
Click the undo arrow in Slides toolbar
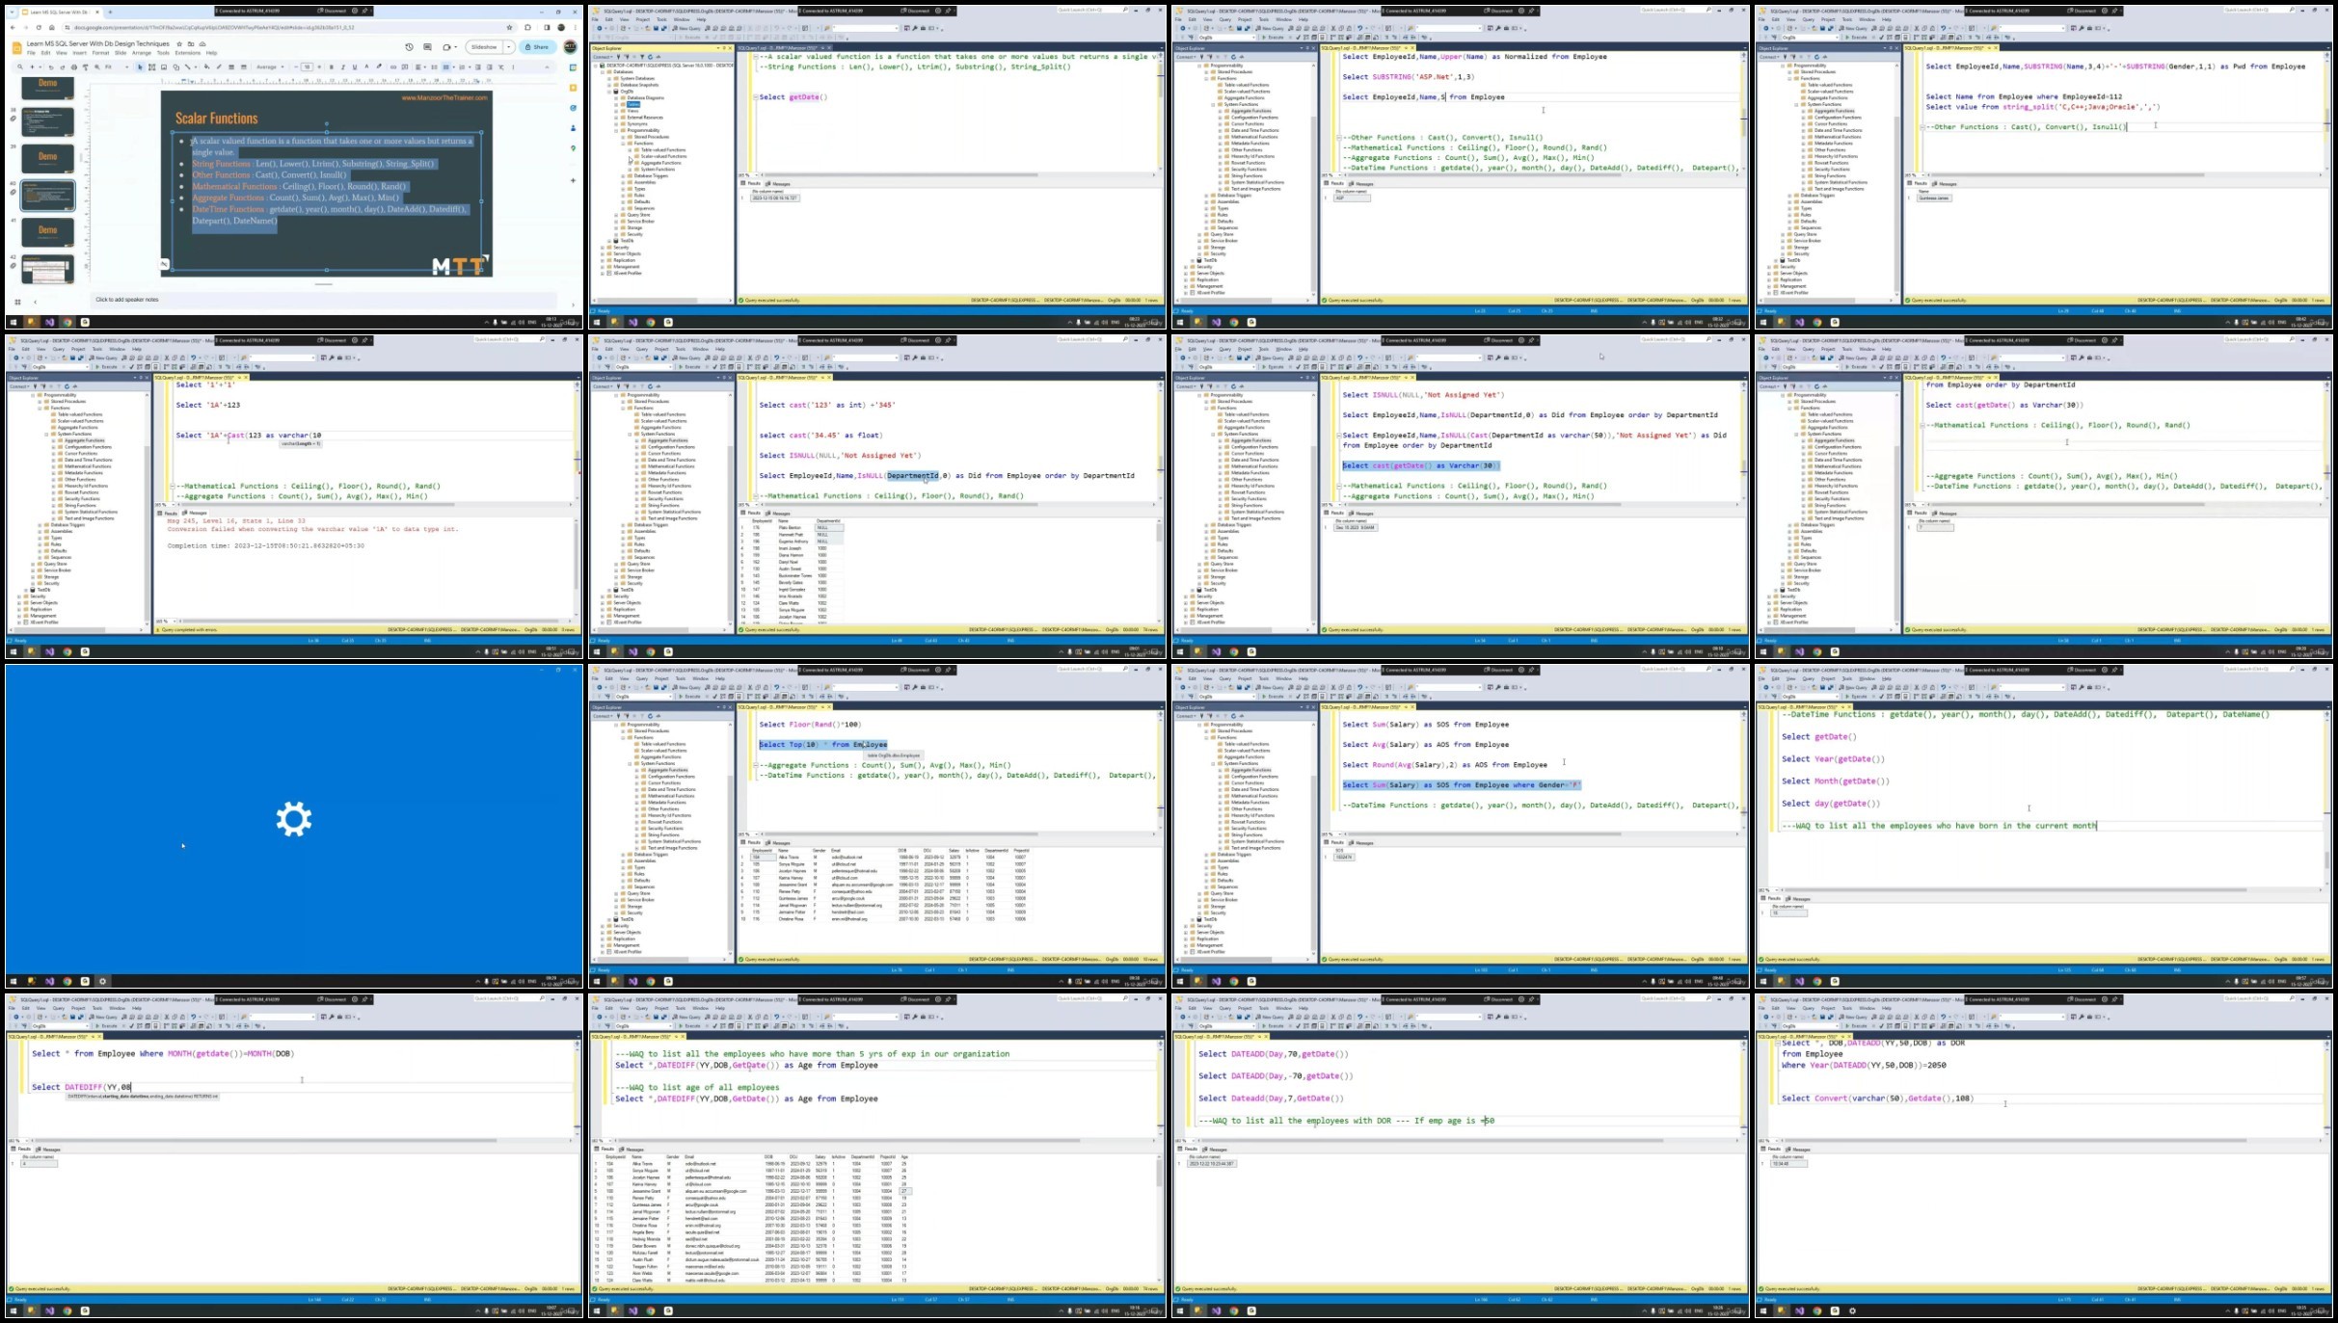point(51,67)
